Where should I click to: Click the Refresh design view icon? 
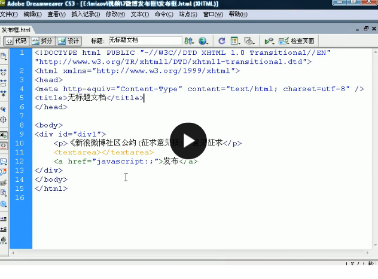pyautogui.click(x=221, y=41)
